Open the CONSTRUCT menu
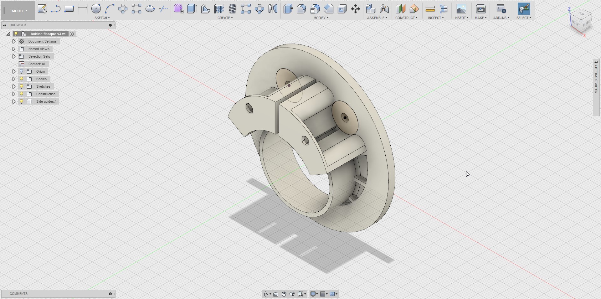Viewport: 601px width, 299px height. [406, 18]
